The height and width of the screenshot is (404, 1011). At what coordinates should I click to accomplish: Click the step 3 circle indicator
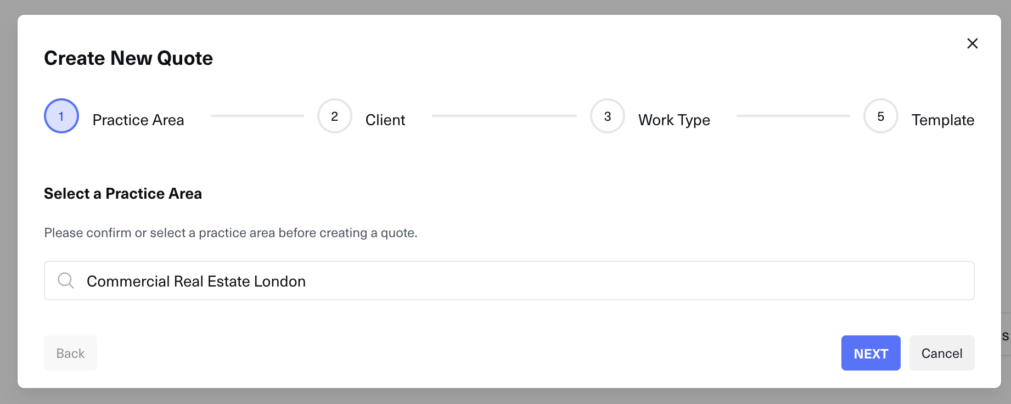tap(607, 116)
